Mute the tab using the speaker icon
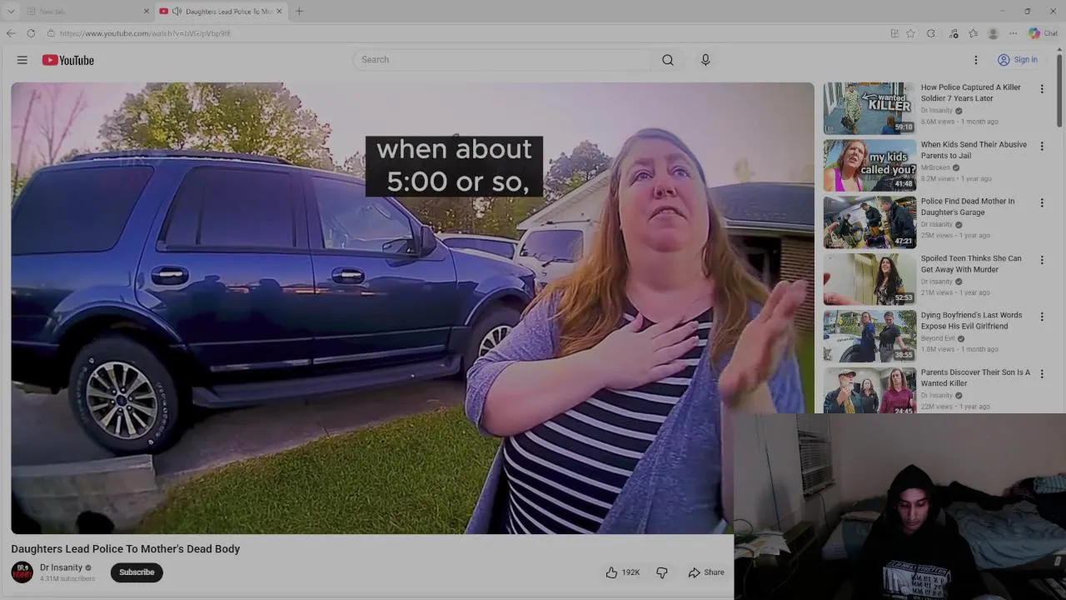The image size is (1066, 600). 177,11
